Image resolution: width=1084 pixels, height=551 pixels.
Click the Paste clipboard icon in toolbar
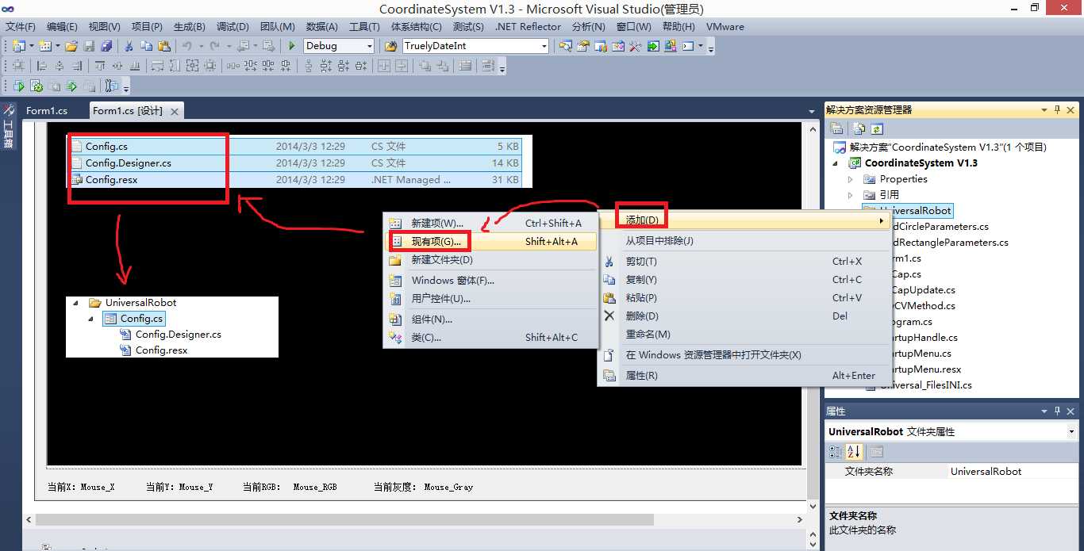[x=164, y=46]
